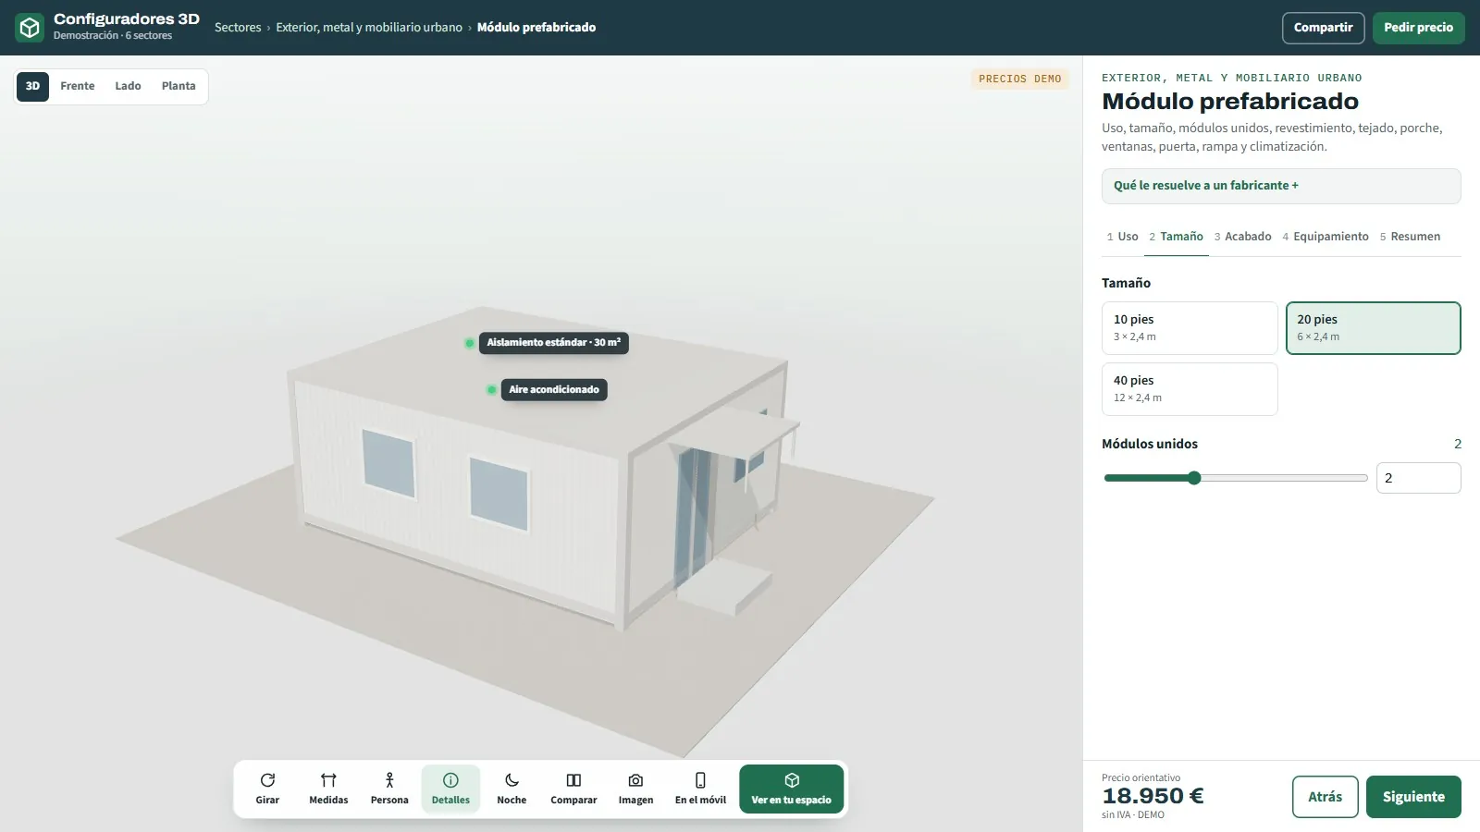The width and height of the screenshot is (1480, 832).
Task: Switch viewport to 3D view
Action: [x=32, y=86]
